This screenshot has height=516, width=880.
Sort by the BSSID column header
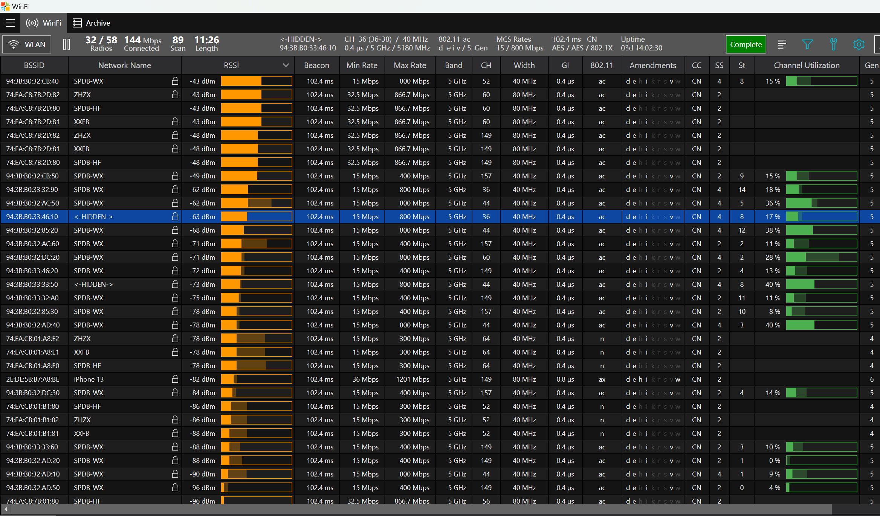(34, 65)
